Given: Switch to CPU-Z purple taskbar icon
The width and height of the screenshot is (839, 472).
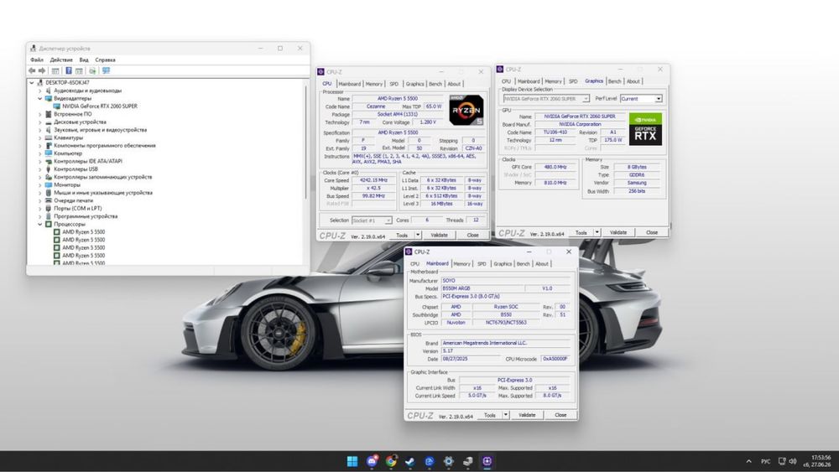Looking at the screenshot, I should coord(487,461).
